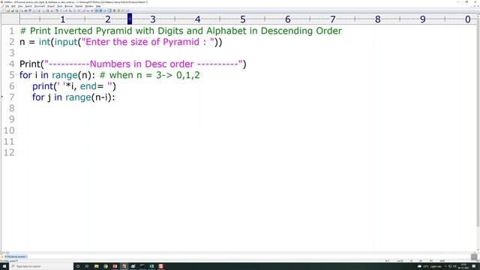The height and width of the screenshot is (270, 480).
Task: Click the 'Numbers in Desc order' string
Action: [143, 64]
